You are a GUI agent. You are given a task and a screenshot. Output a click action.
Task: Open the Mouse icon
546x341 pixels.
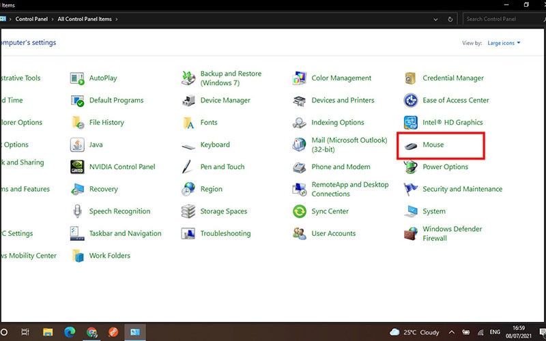[x=411, y=146]
